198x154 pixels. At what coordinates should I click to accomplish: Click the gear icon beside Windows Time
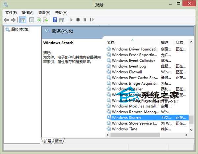[x=109, y=129]
